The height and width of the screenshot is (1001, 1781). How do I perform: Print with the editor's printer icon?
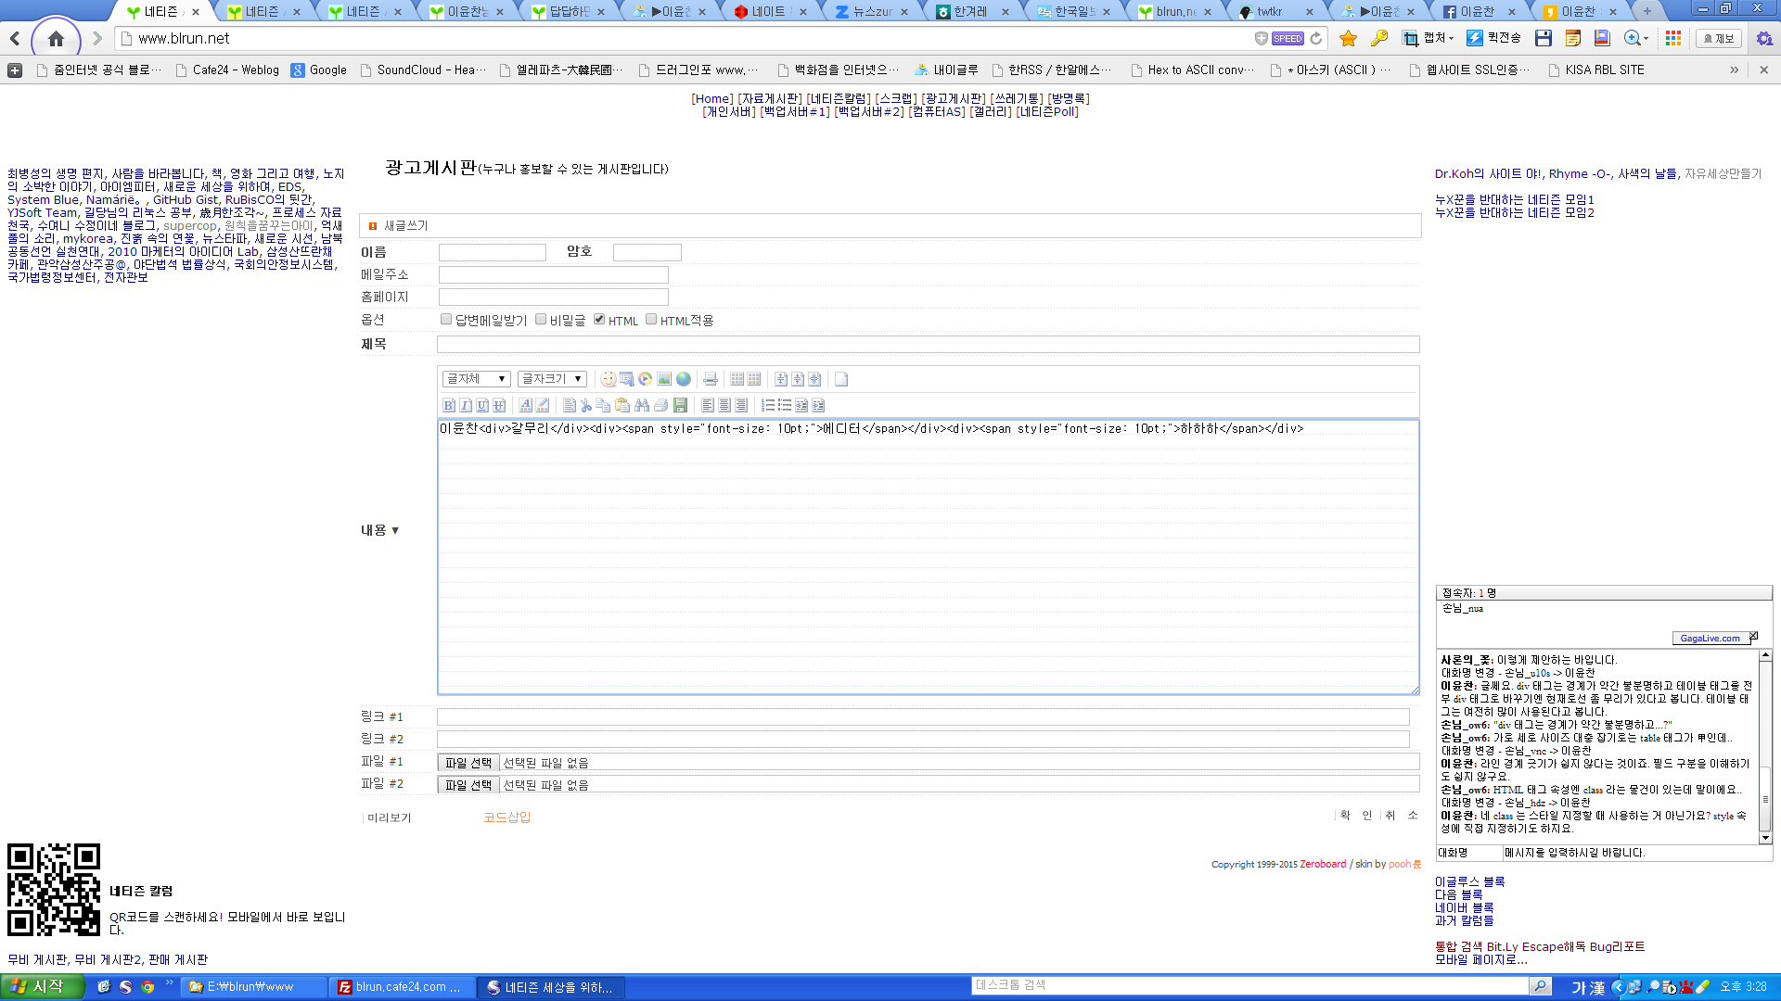(x=661, y=405)
